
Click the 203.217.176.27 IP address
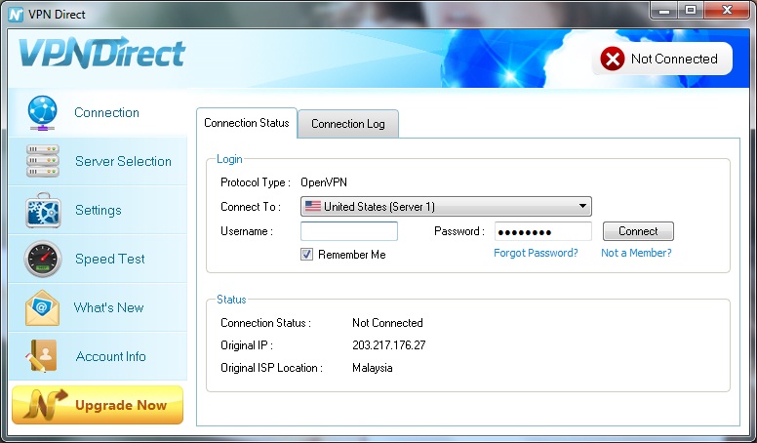pyautogui.click(x=389, y=344)
